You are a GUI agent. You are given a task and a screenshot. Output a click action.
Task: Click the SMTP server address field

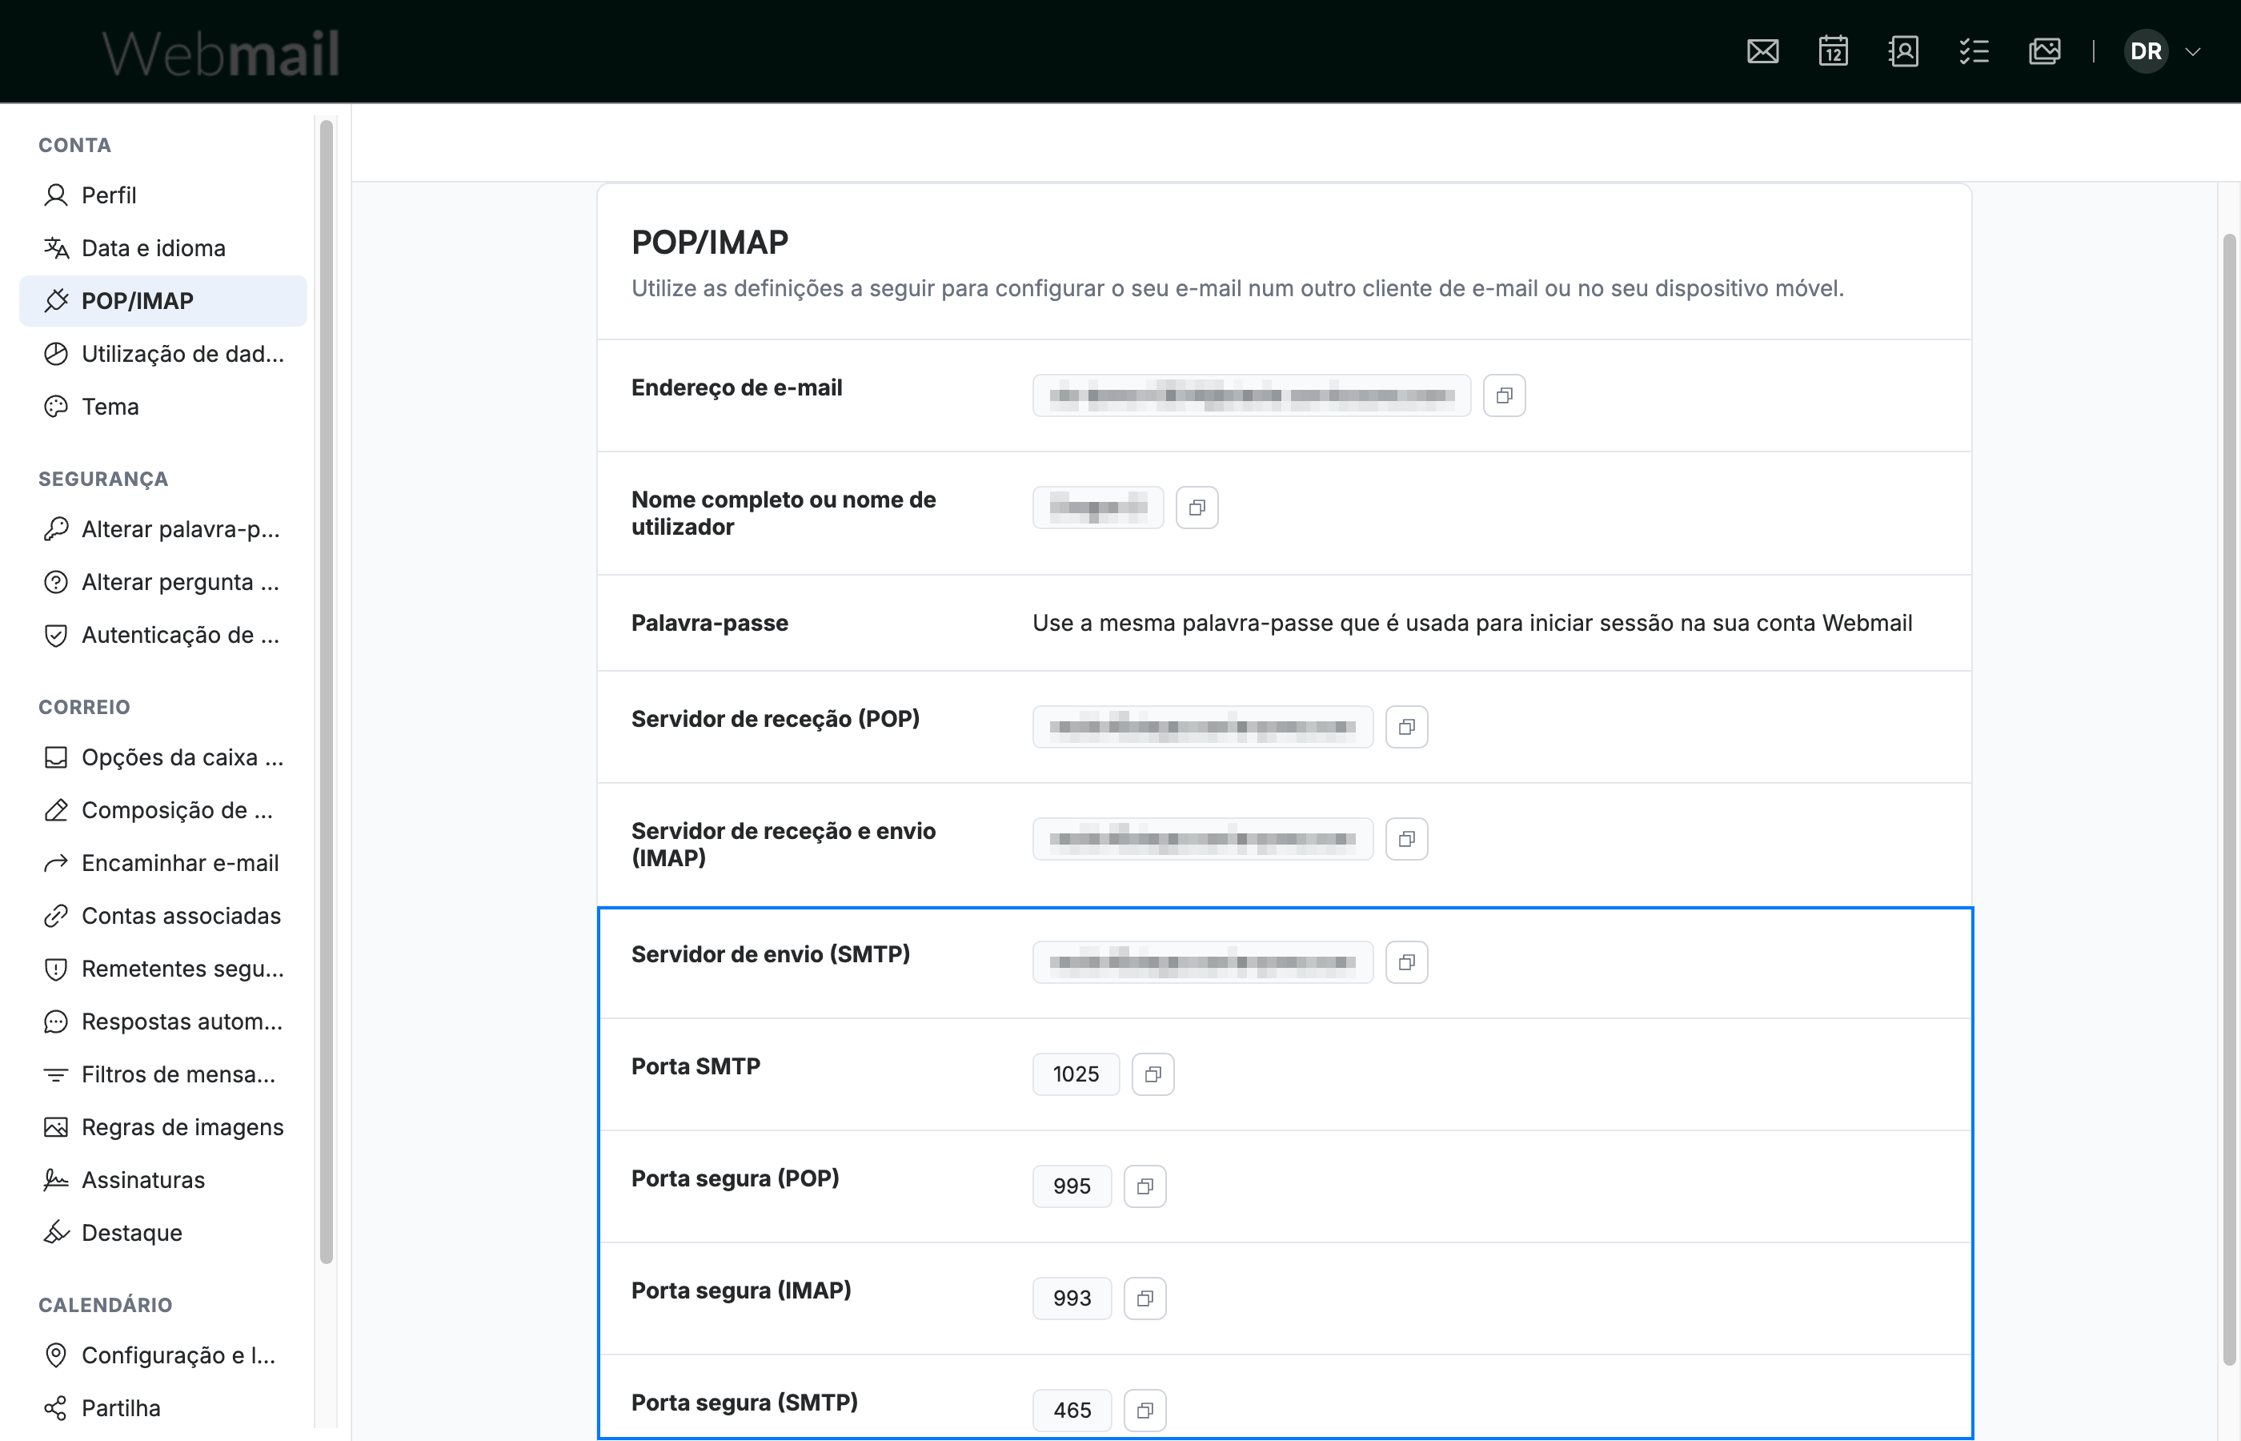pos(1203,963)
